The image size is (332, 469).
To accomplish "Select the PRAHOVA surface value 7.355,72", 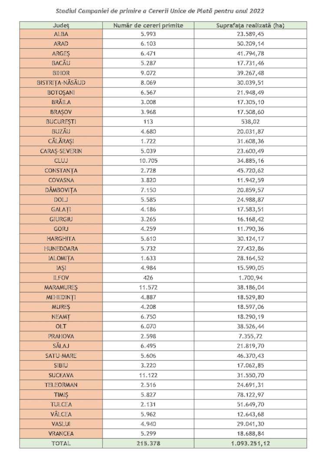I will point(250,337).
